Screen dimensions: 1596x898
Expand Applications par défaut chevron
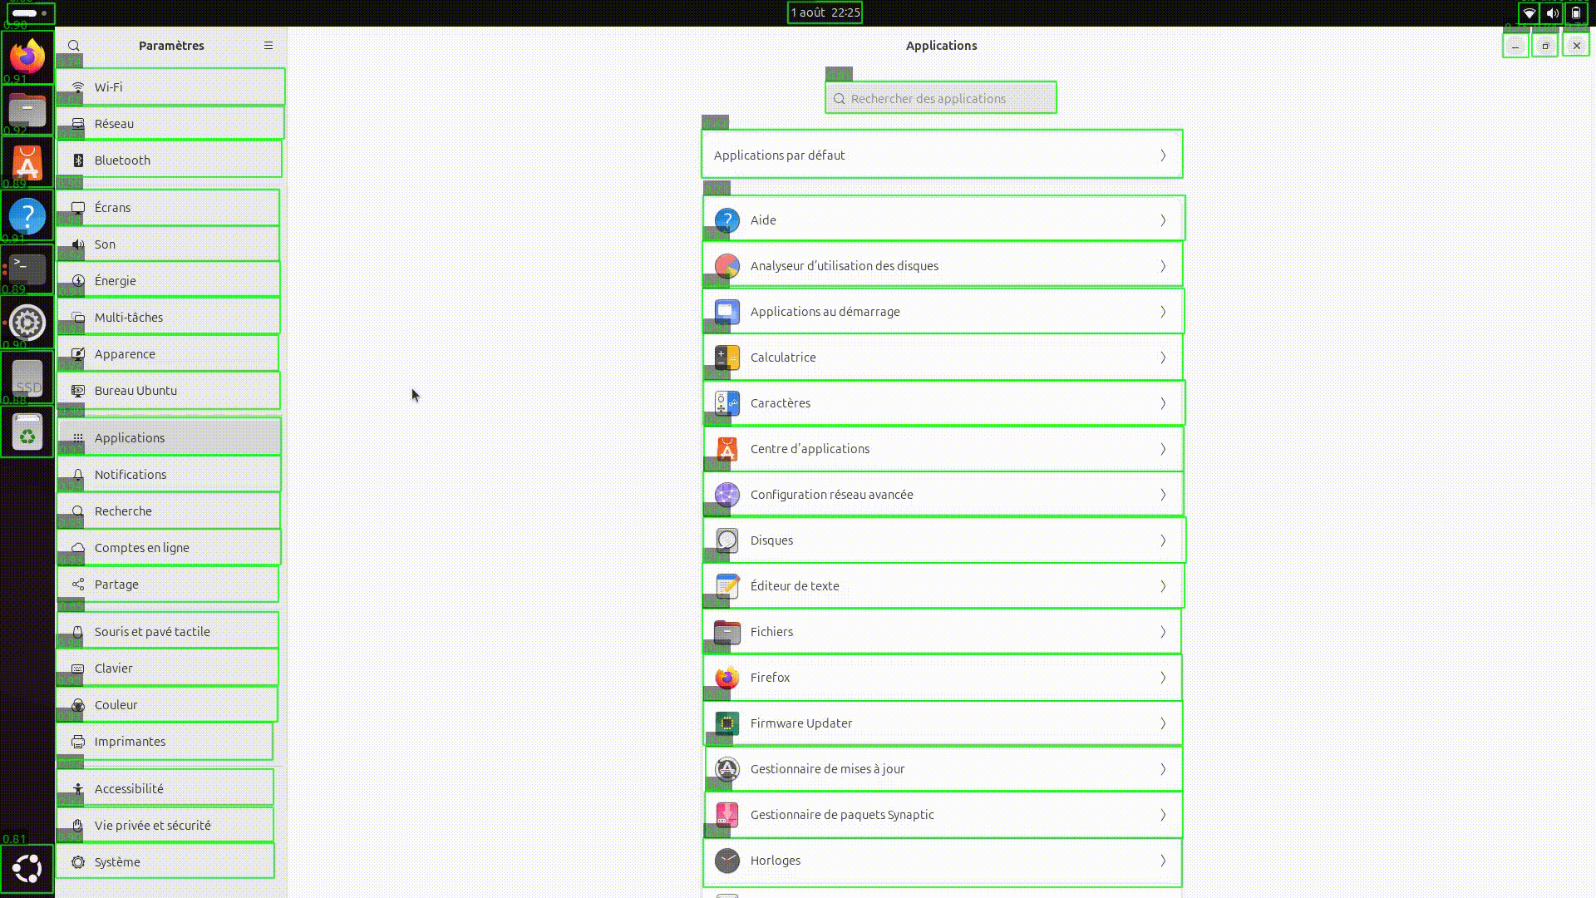(1163, 155)
